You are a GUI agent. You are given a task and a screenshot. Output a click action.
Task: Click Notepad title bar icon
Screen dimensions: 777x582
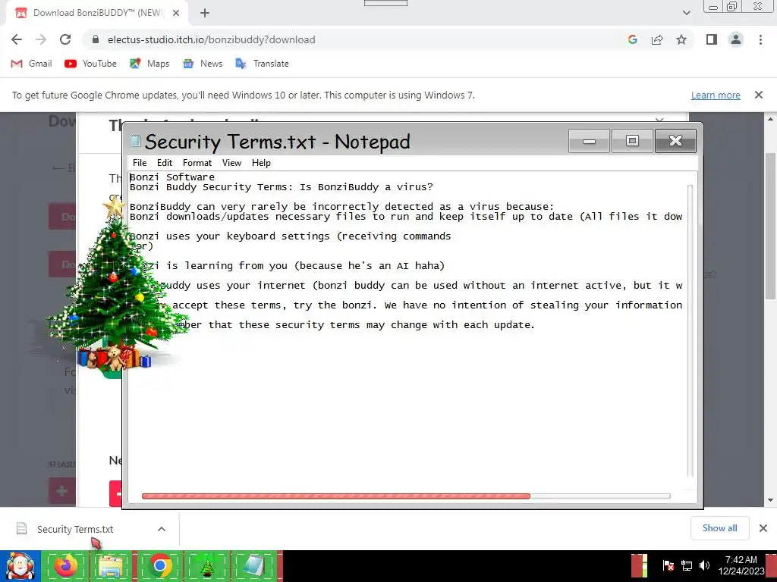[x=135, y=141]
